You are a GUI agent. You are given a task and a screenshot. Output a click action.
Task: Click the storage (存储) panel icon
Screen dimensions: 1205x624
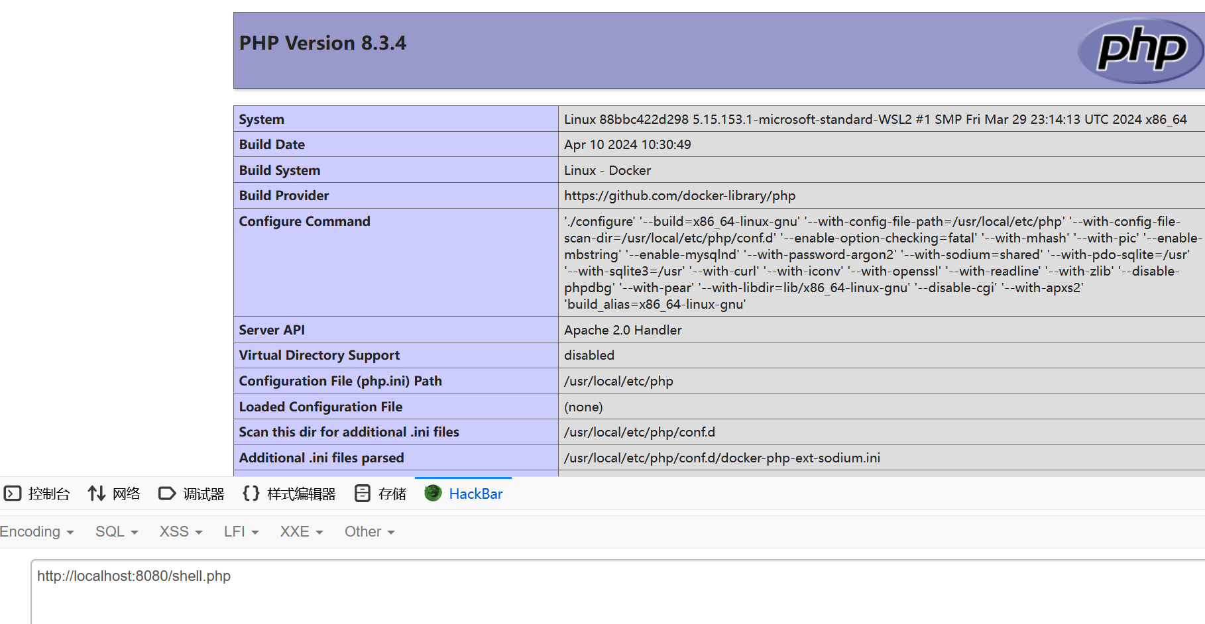point(363,494)
